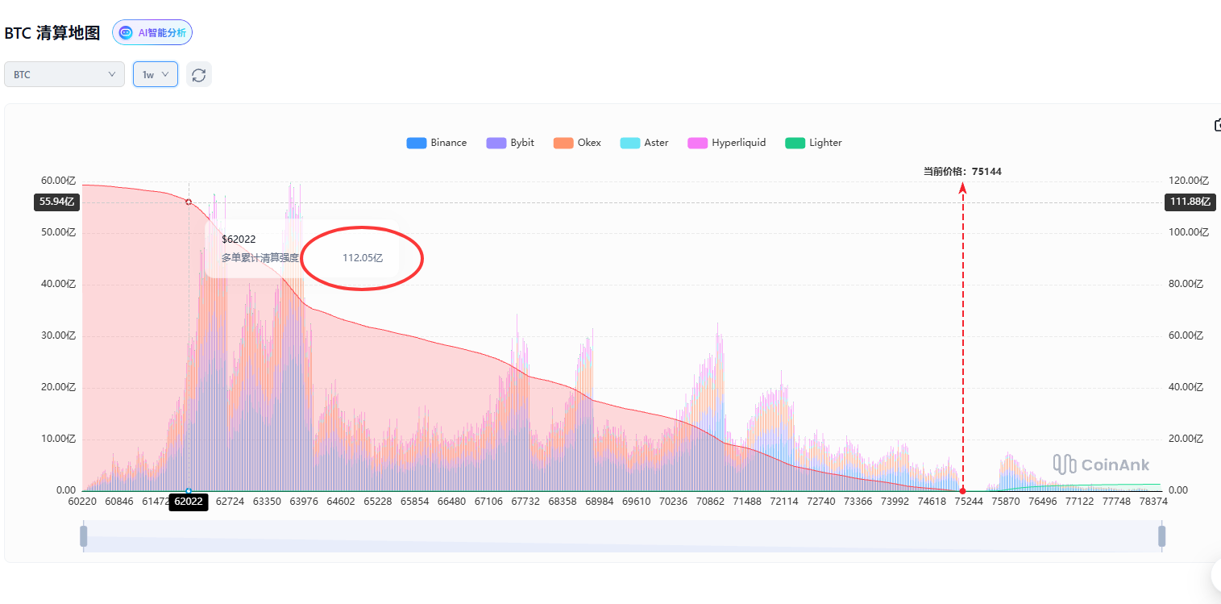Click the 70236 x-axis label

pos(673,502)
